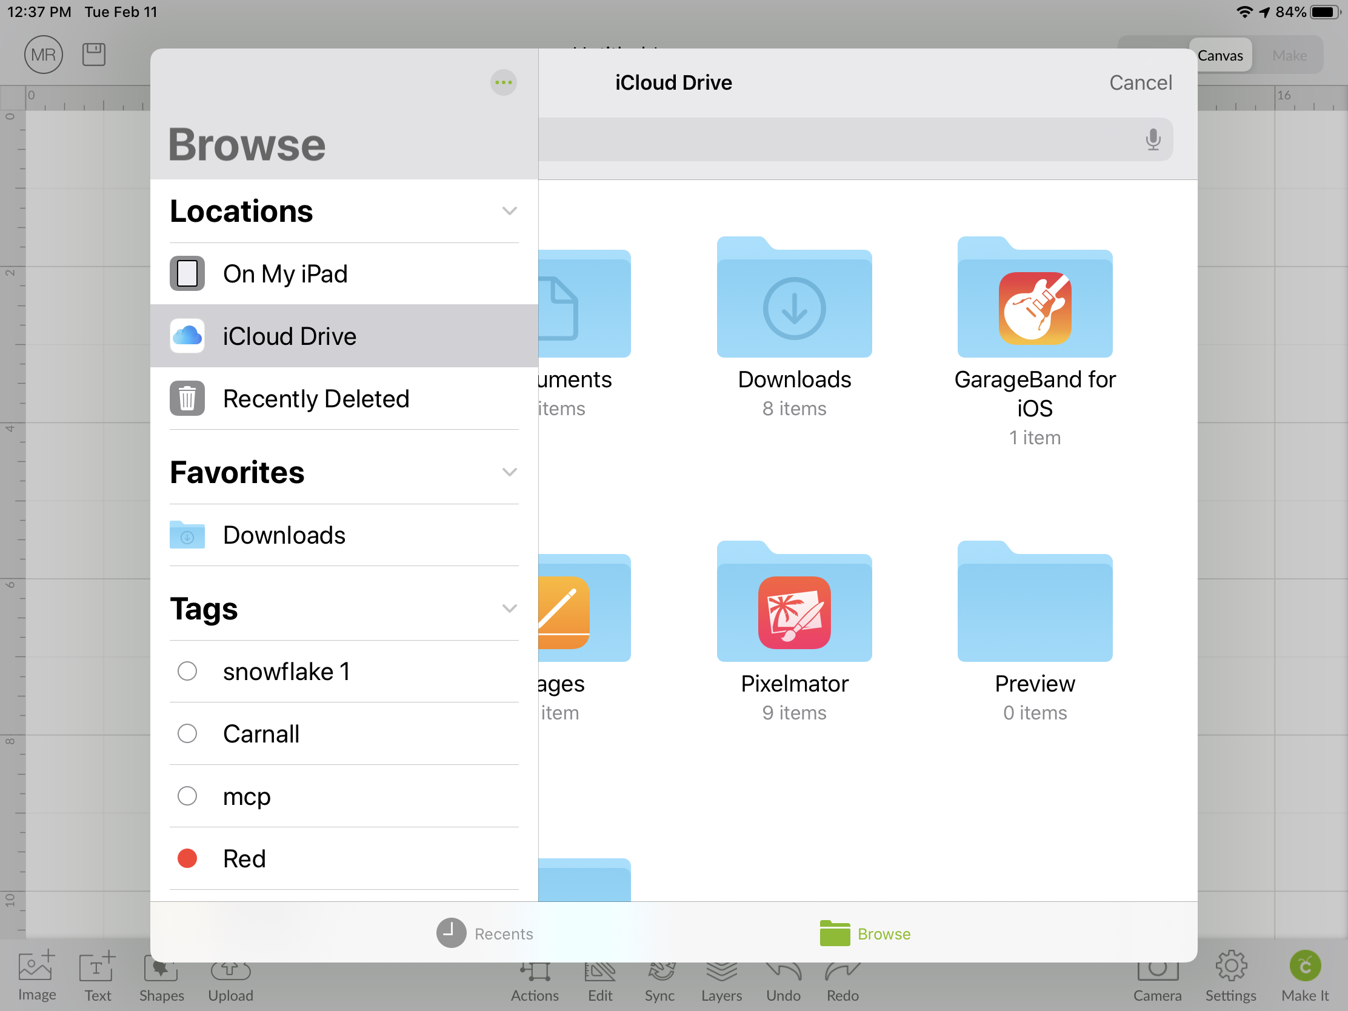Collapse the Locations section

point(509,211)
